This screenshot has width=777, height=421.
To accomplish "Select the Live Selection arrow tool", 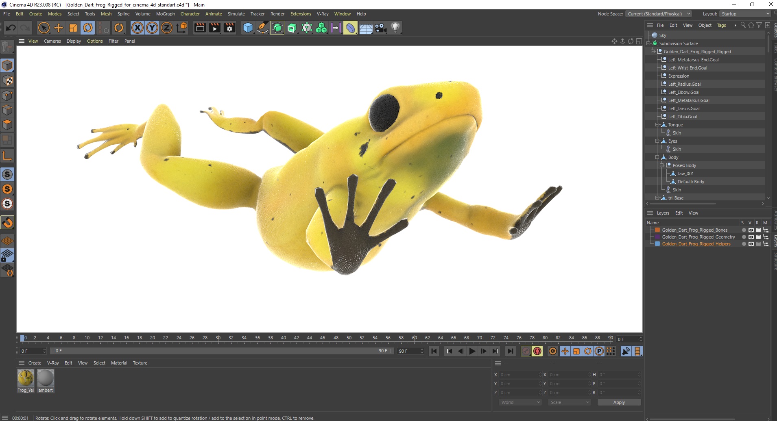I will pos(44,28).
